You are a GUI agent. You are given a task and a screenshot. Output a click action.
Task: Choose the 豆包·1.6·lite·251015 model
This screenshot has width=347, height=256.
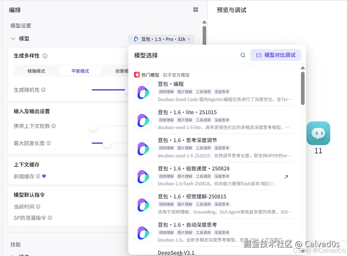point(214,120)
